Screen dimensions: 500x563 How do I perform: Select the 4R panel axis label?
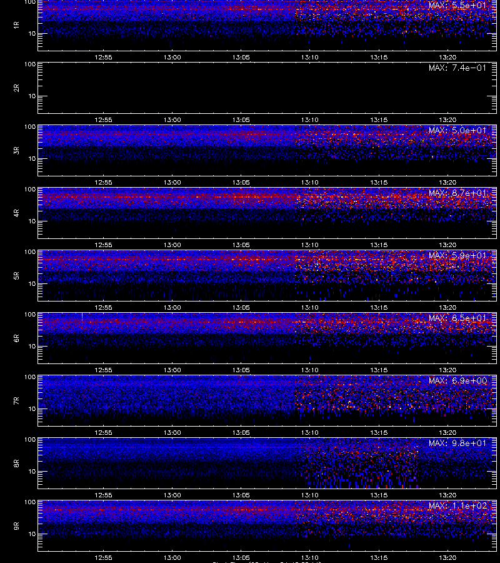[16, 213]
